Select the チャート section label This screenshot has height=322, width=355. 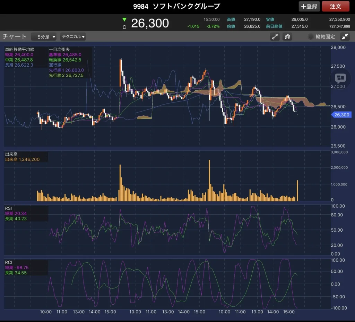point(15,36)
